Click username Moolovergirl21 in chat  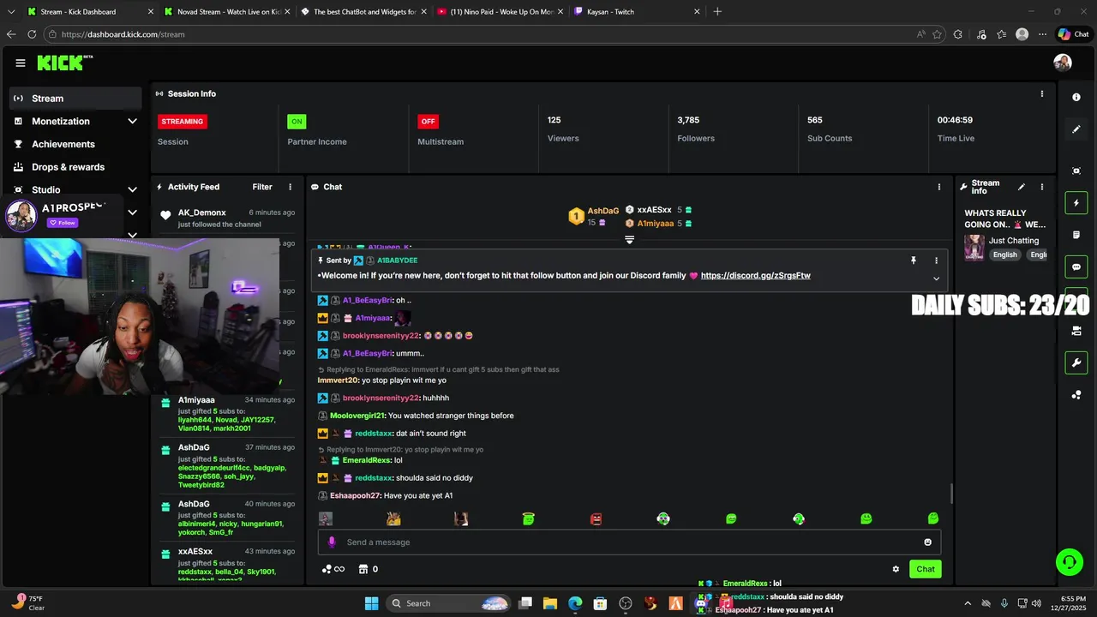tap(358, 416)
